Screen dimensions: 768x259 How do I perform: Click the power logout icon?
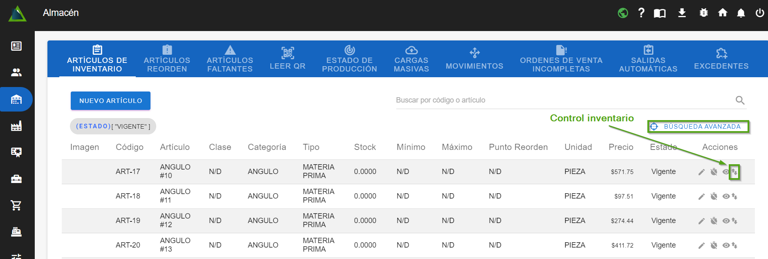[759, 13]
